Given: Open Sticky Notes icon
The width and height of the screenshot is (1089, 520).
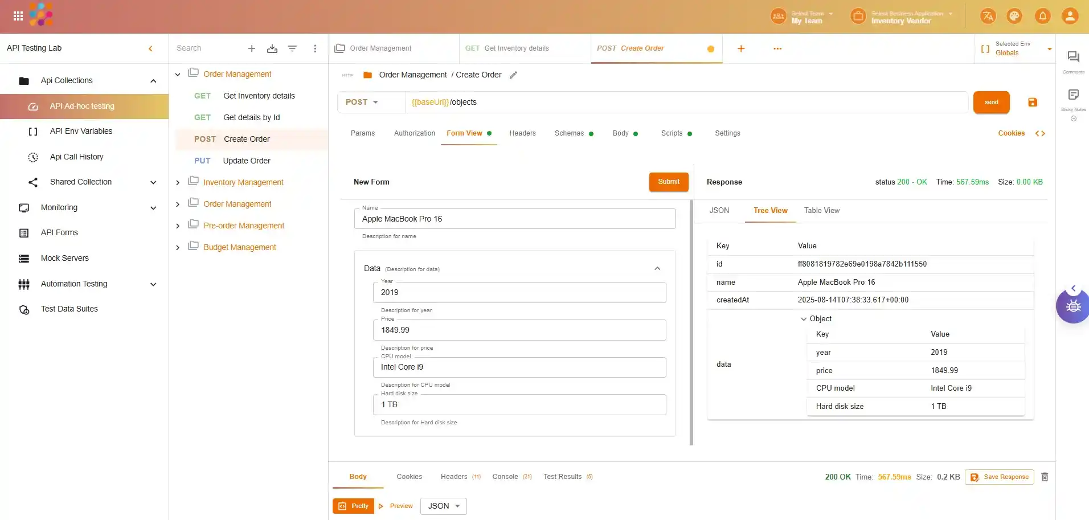Looking at the screenshot, I should (1073, 95).
